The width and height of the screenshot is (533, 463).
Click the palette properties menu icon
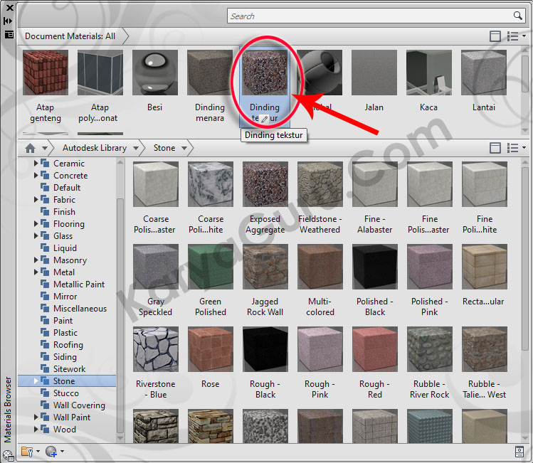(9, 33)
